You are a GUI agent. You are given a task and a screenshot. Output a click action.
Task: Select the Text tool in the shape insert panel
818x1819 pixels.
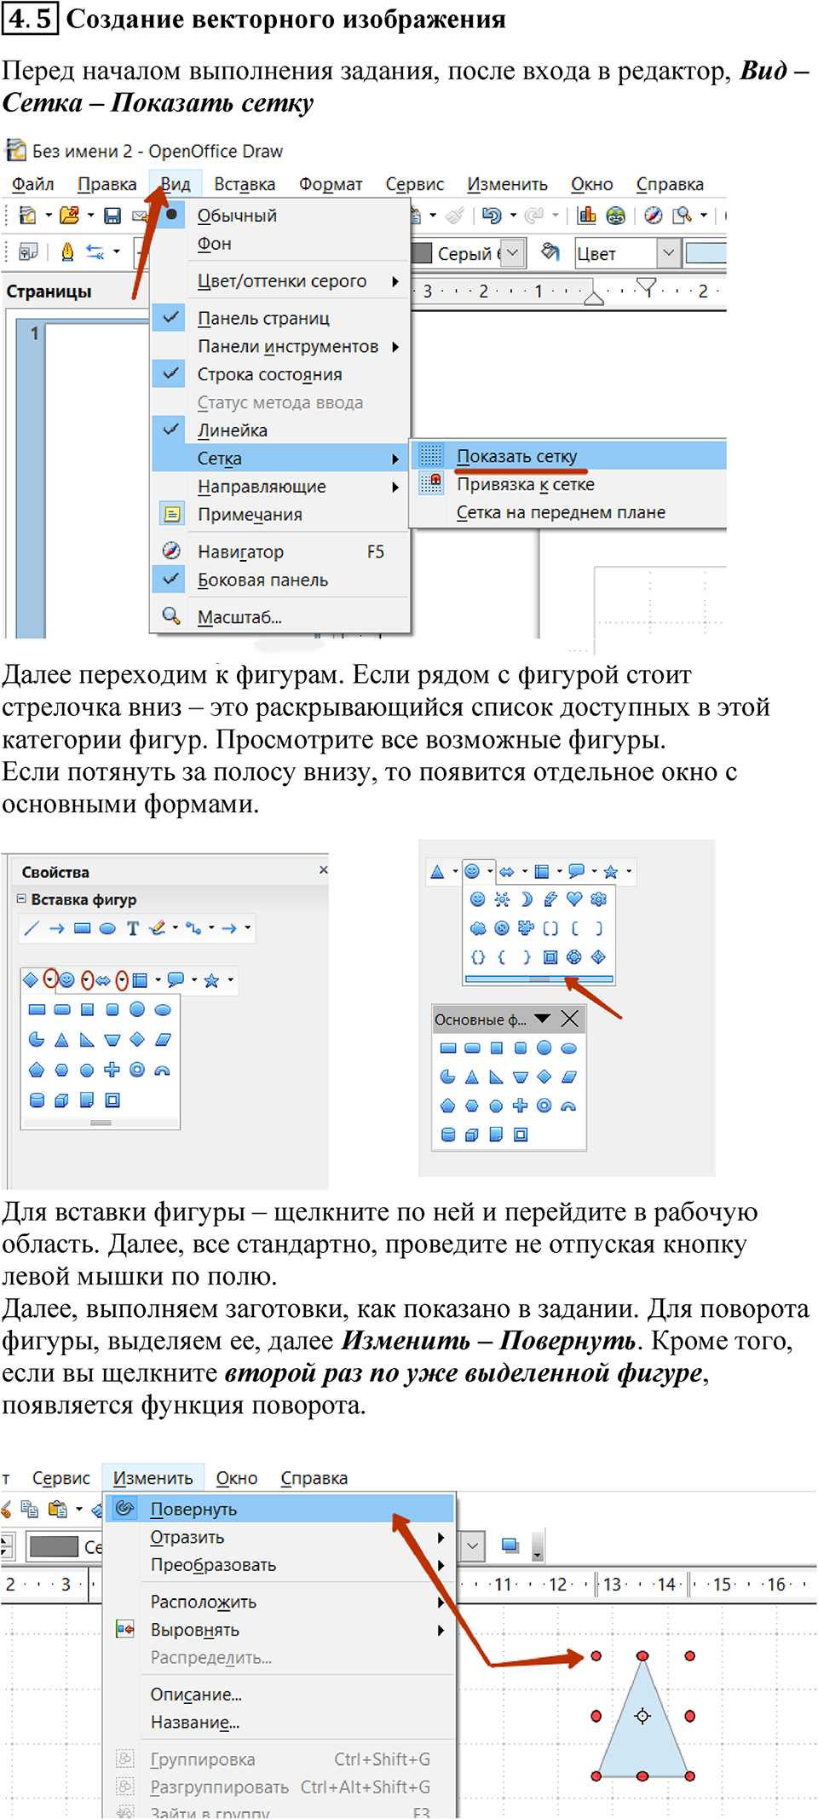click(132, 928)
